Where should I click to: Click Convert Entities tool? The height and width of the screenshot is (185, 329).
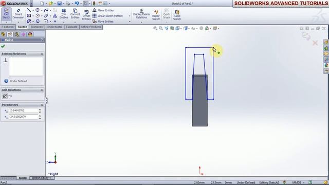point(75,14)
